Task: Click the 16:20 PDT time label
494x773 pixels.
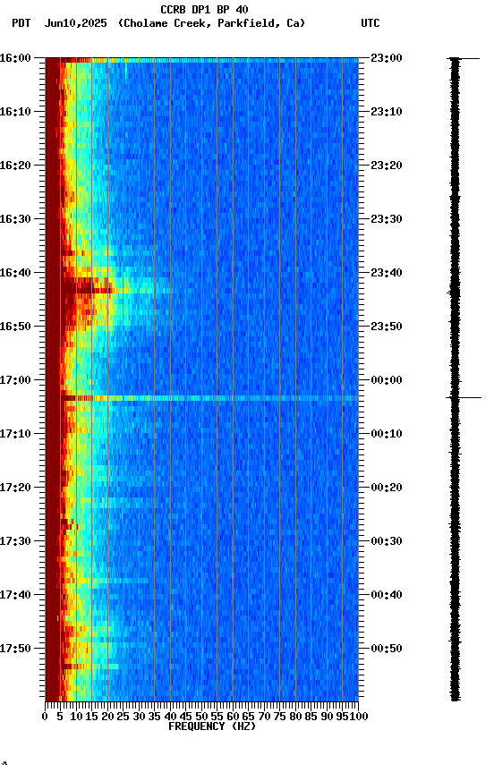Action: pos(15,166)
